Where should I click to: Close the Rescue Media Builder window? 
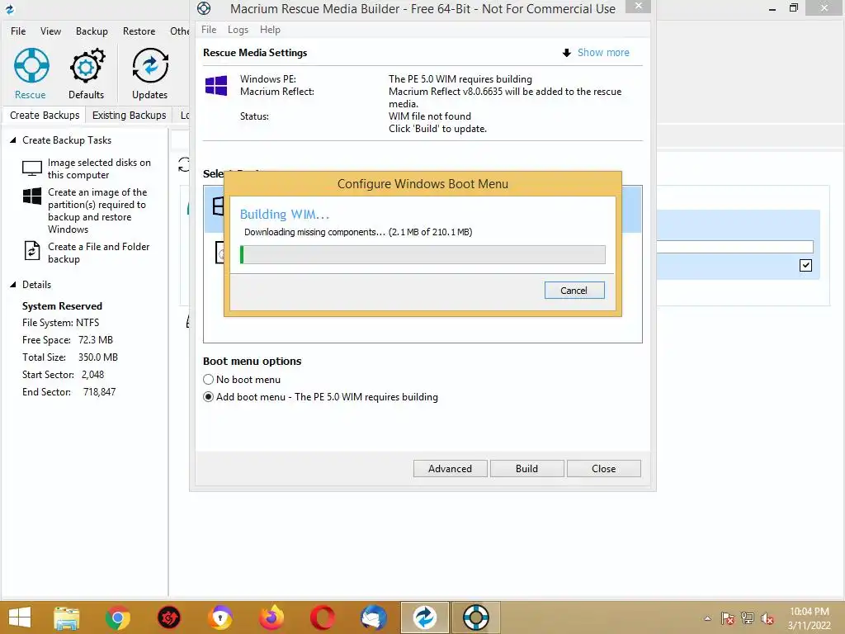click(638, 6)
